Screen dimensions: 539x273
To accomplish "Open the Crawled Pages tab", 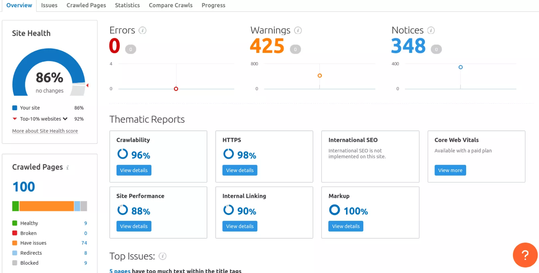I will click(x=86, y=5).
